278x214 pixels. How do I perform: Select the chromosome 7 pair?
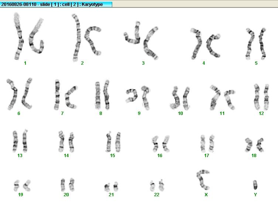pos(66,95)
